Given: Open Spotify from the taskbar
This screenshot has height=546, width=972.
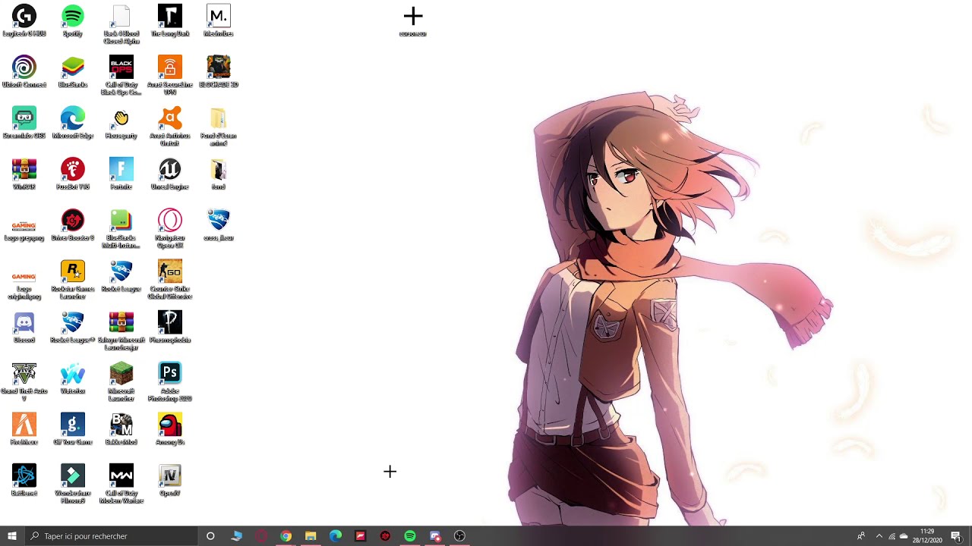Looking at the screenshot, I should [x=410, y=536].
